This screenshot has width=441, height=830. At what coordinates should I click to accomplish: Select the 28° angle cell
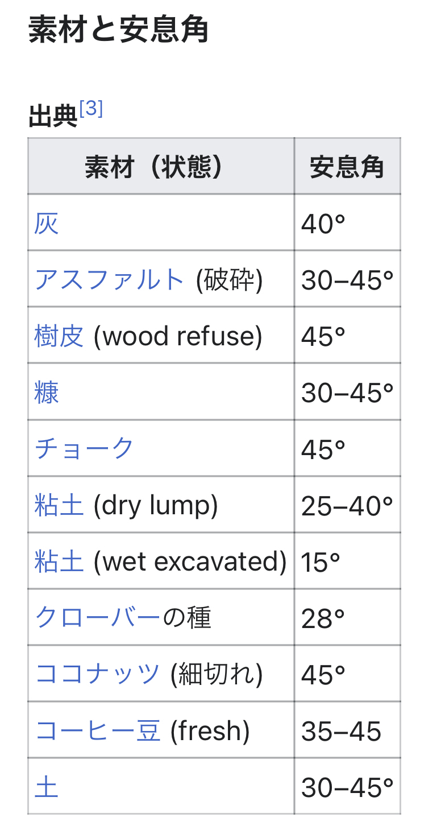[x=323, y=618]
